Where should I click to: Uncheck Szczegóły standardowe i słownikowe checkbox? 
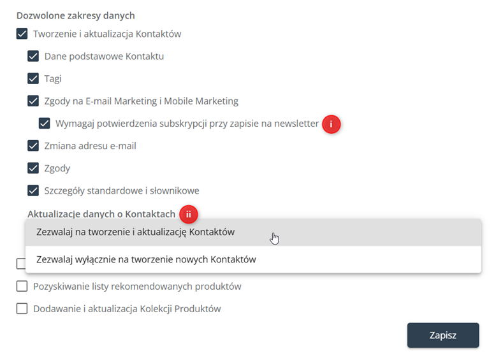33,191
